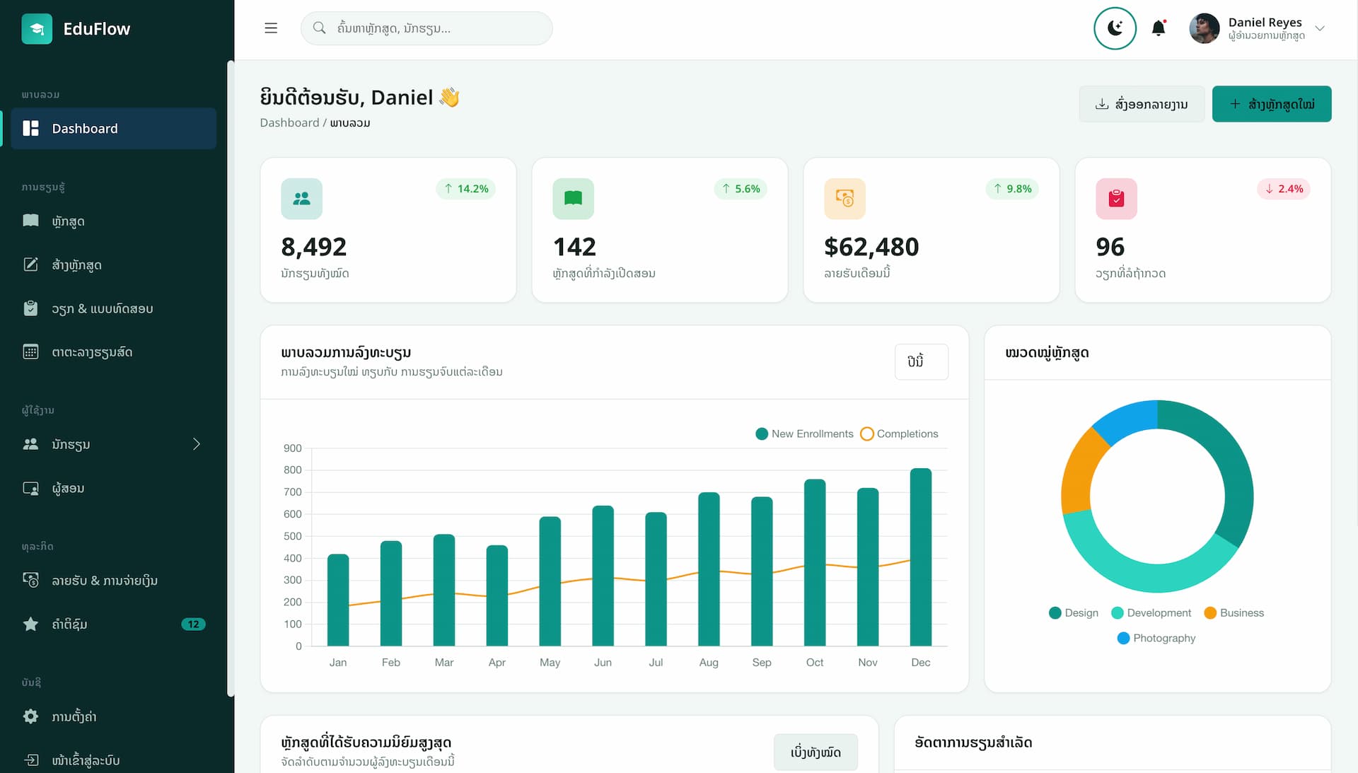Toggle Design category legend swatch

click(1055, 613)
